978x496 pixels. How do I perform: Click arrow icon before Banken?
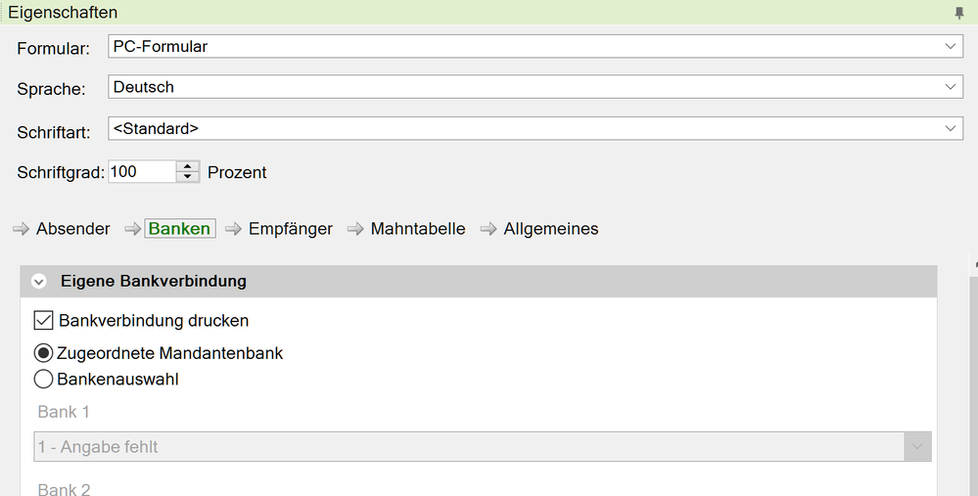pyautogui.click(x=133, y=229)
